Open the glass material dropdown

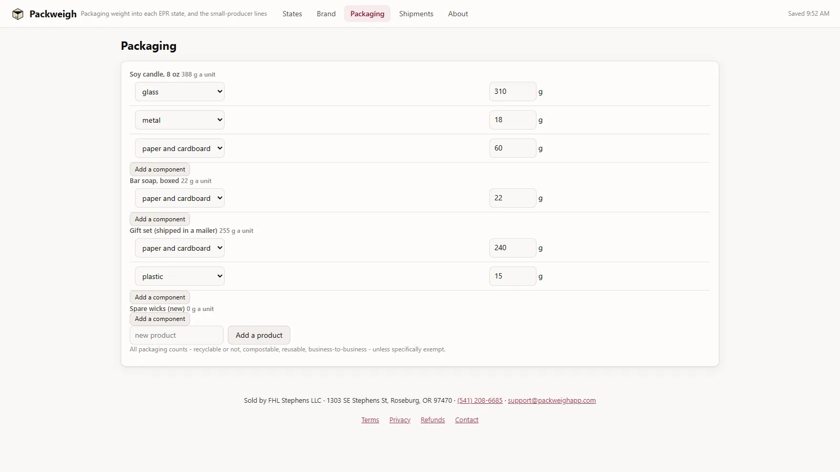tap(180, 92)
